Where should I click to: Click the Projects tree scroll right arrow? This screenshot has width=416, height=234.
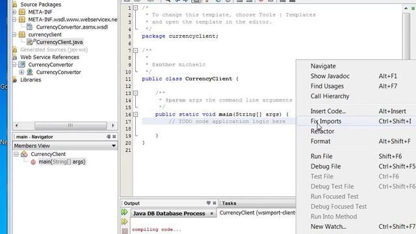[x=113, y=125]
